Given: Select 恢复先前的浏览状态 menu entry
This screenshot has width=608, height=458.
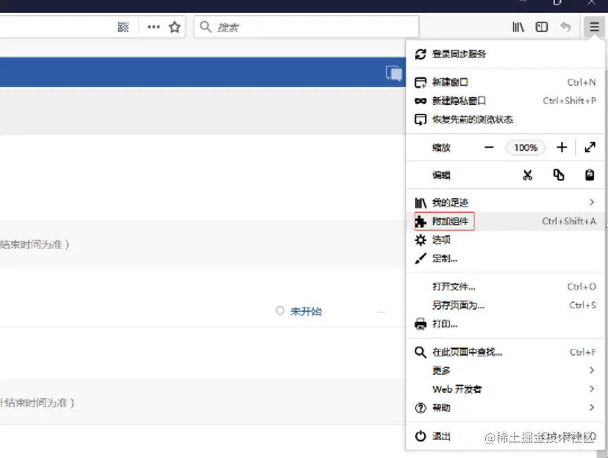Looking at the screenshot, I should coord(505,119).
